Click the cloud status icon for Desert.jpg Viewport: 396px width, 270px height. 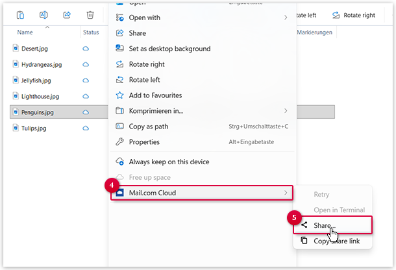point(86,49)
